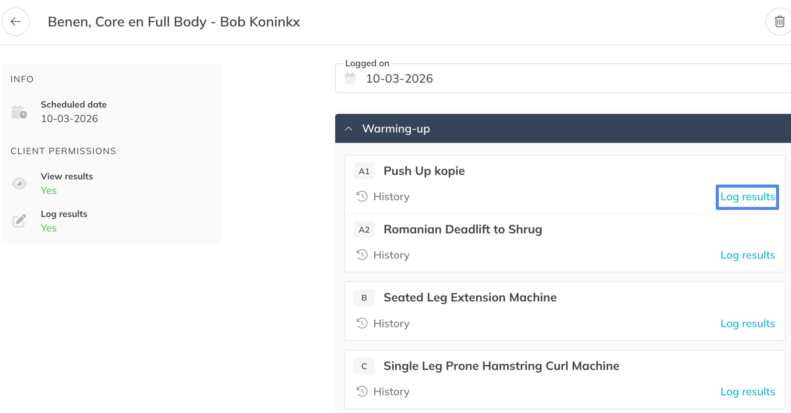Viewport: 791px width, 413px height.
Task: Click the View results eye icon
Action: [x=19, y=183]
